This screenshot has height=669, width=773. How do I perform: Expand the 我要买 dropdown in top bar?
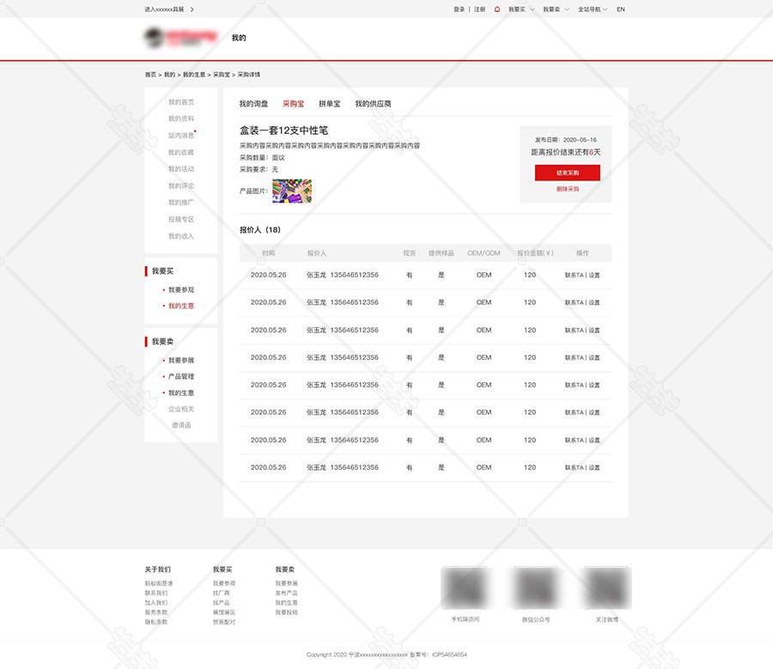point(521,9)
